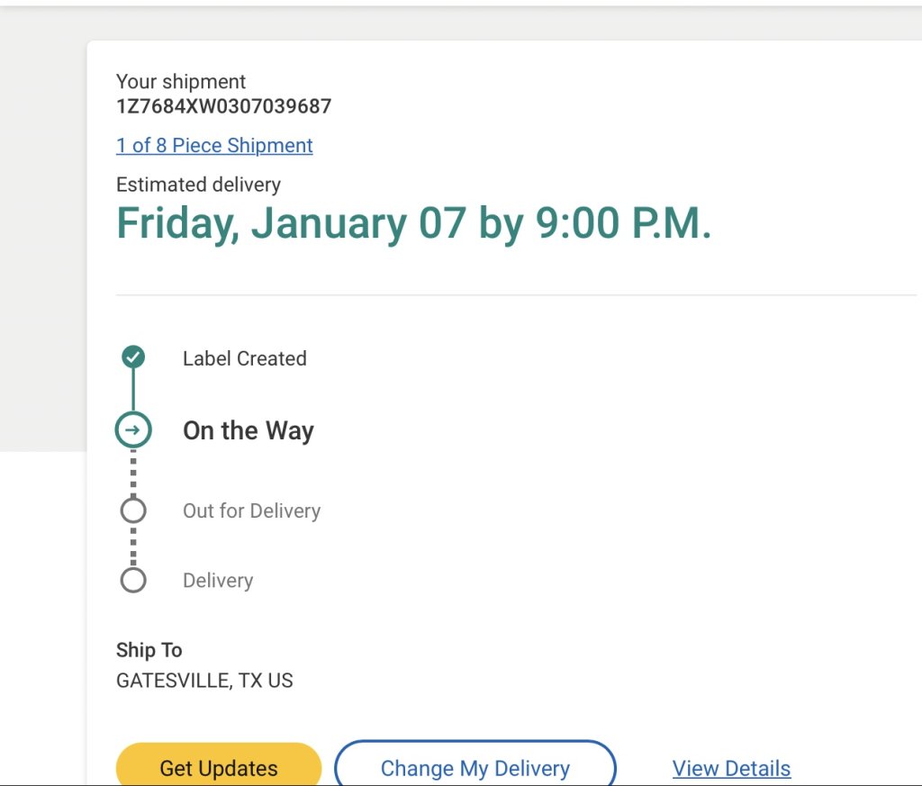Select tracking number 1Z7684XW0307039687
The width and height of the screenshot is (922, 786).
pos(224,106)
